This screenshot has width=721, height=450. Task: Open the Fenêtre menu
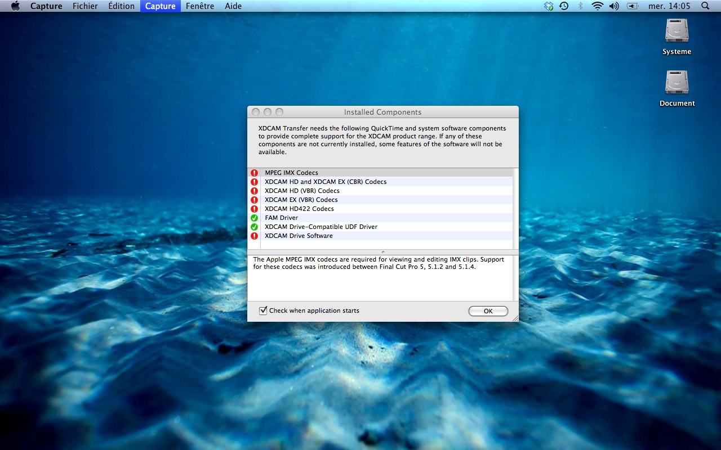(x=200, y=6)
